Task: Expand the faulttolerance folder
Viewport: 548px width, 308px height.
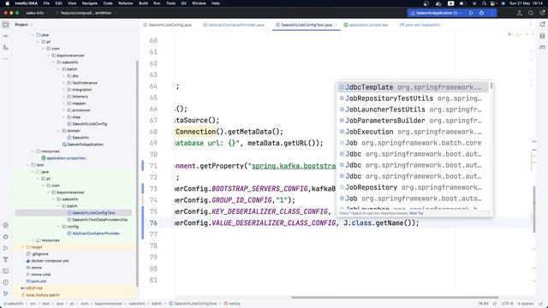Action: point(64,83)
